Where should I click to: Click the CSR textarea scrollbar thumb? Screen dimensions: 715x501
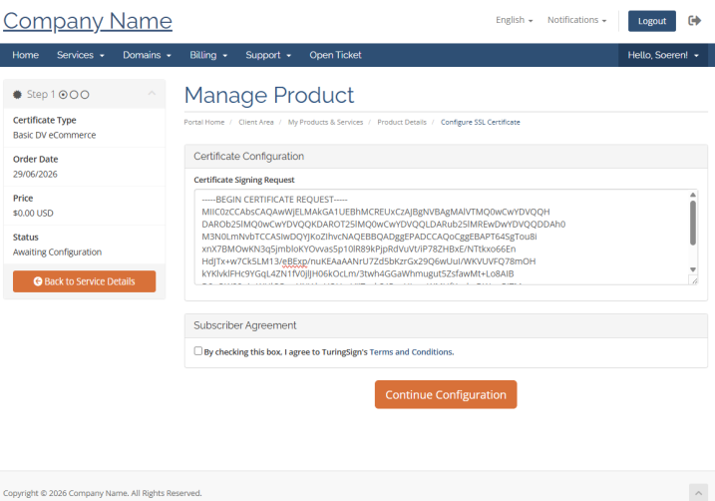point(693,224)
